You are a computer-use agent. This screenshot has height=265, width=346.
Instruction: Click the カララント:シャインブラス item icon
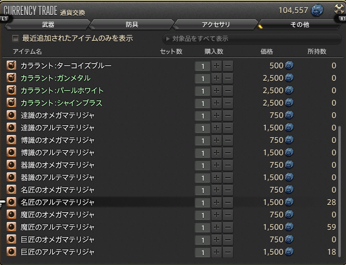[11, 103]
